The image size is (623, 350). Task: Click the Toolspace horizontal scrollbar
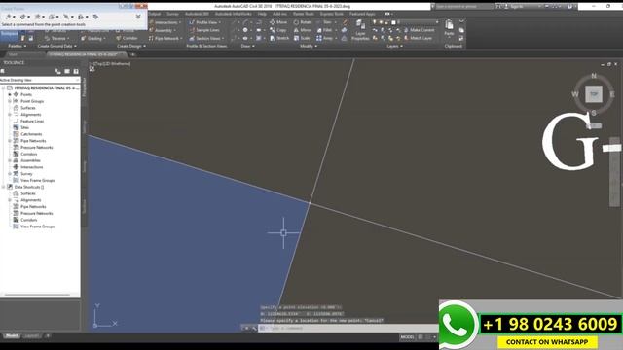pos(37,295)
